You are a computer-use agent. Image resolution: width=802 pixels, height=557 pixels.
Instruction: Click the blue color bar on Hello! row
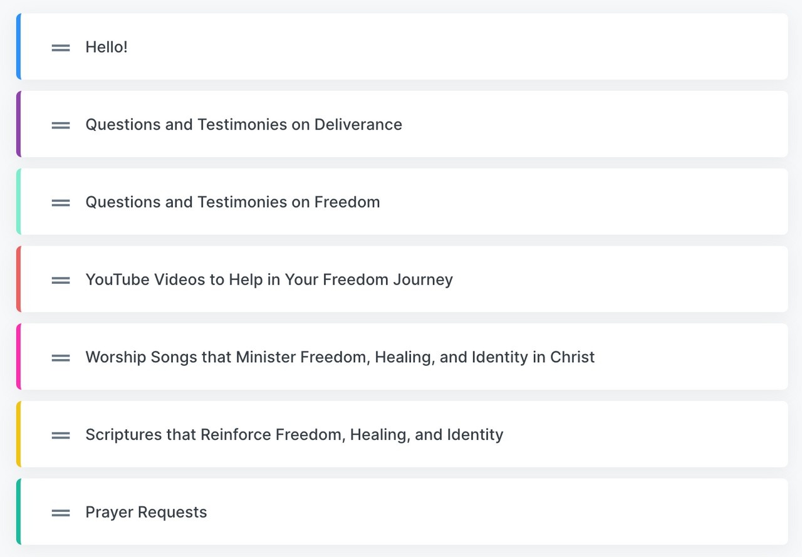pyautogui.click(x=19, y=47)
